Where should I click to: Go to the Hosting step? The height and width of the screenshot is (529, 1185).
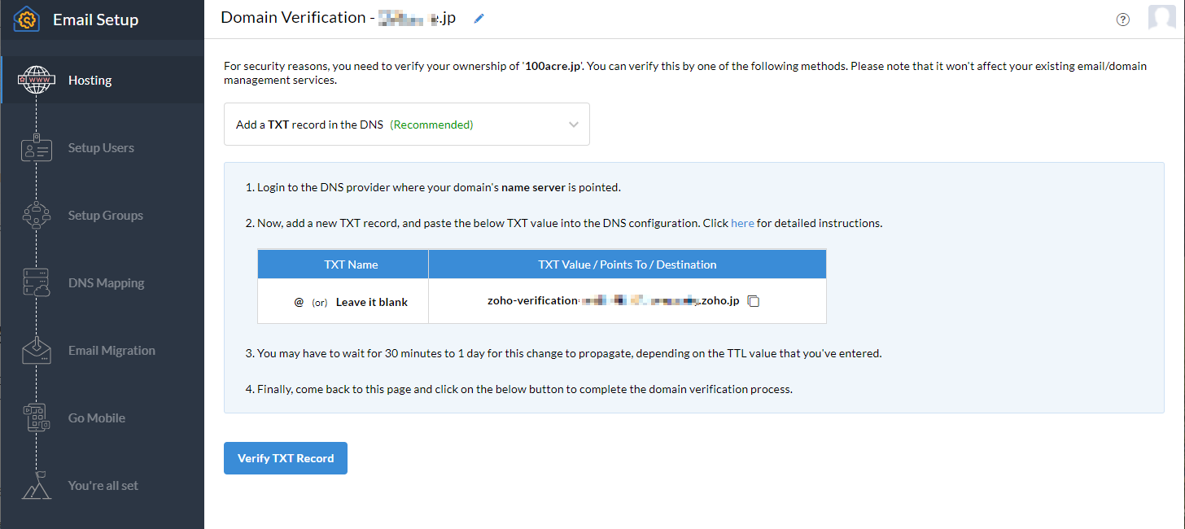pyautogui.click(x=103, y=80)
